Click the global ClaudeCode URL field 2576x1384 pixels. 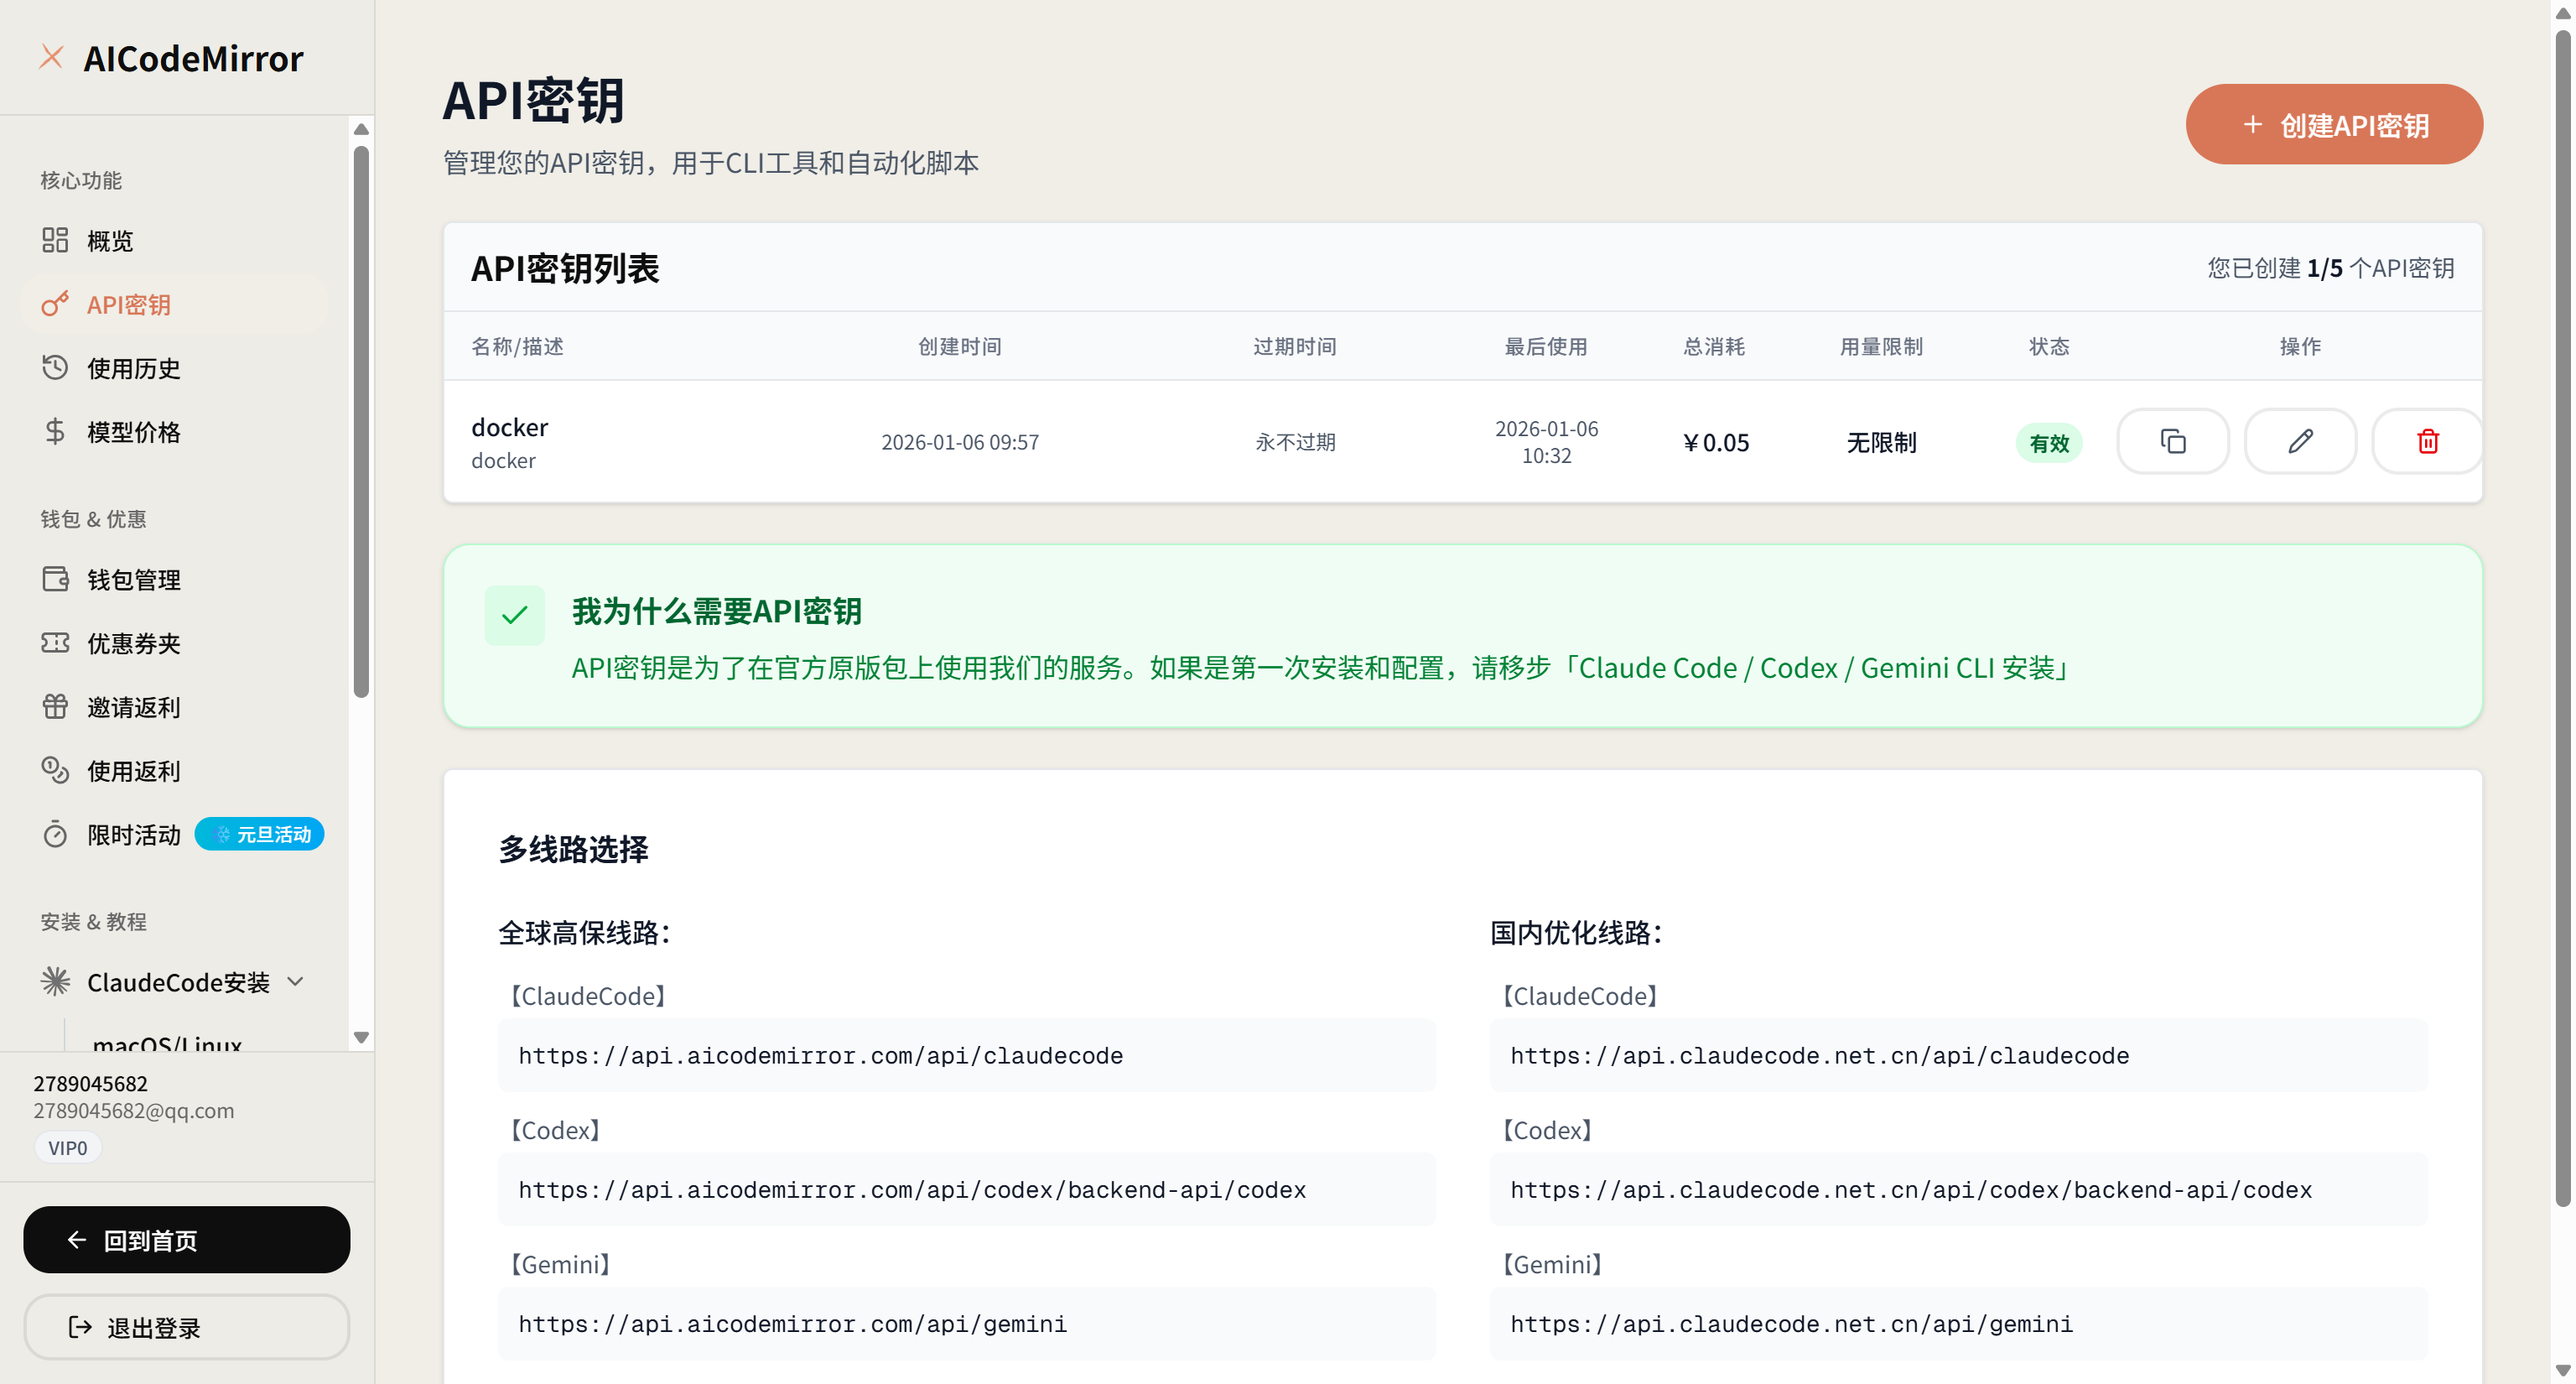966,1056
